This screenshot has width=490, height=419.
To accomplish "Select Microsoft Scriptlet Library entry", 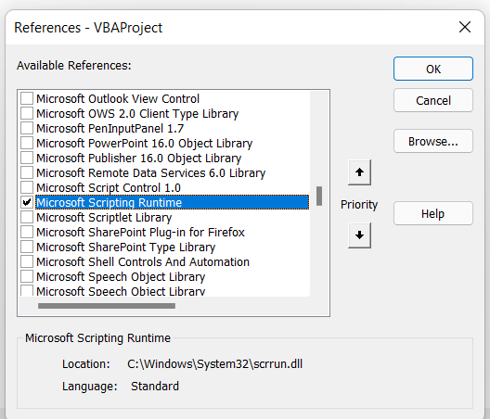I will 104,217.
